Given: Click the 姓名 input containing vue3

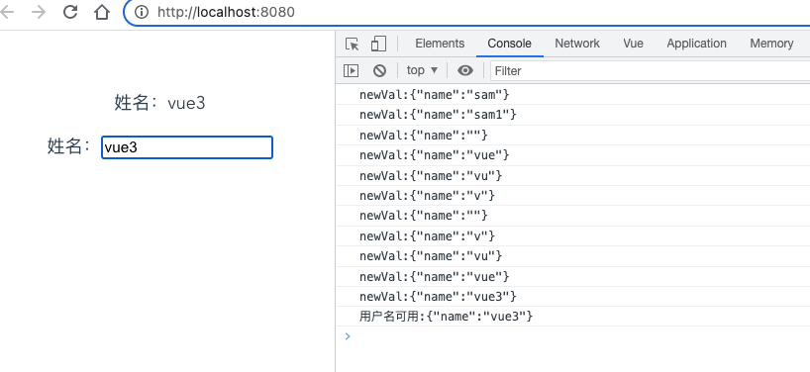Looking at the screenshot, I should point(187,147).
